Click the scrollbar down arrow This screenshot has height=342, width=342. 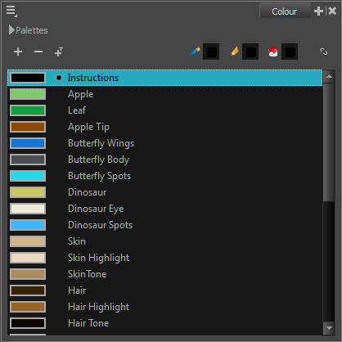[x=329, y=328]
